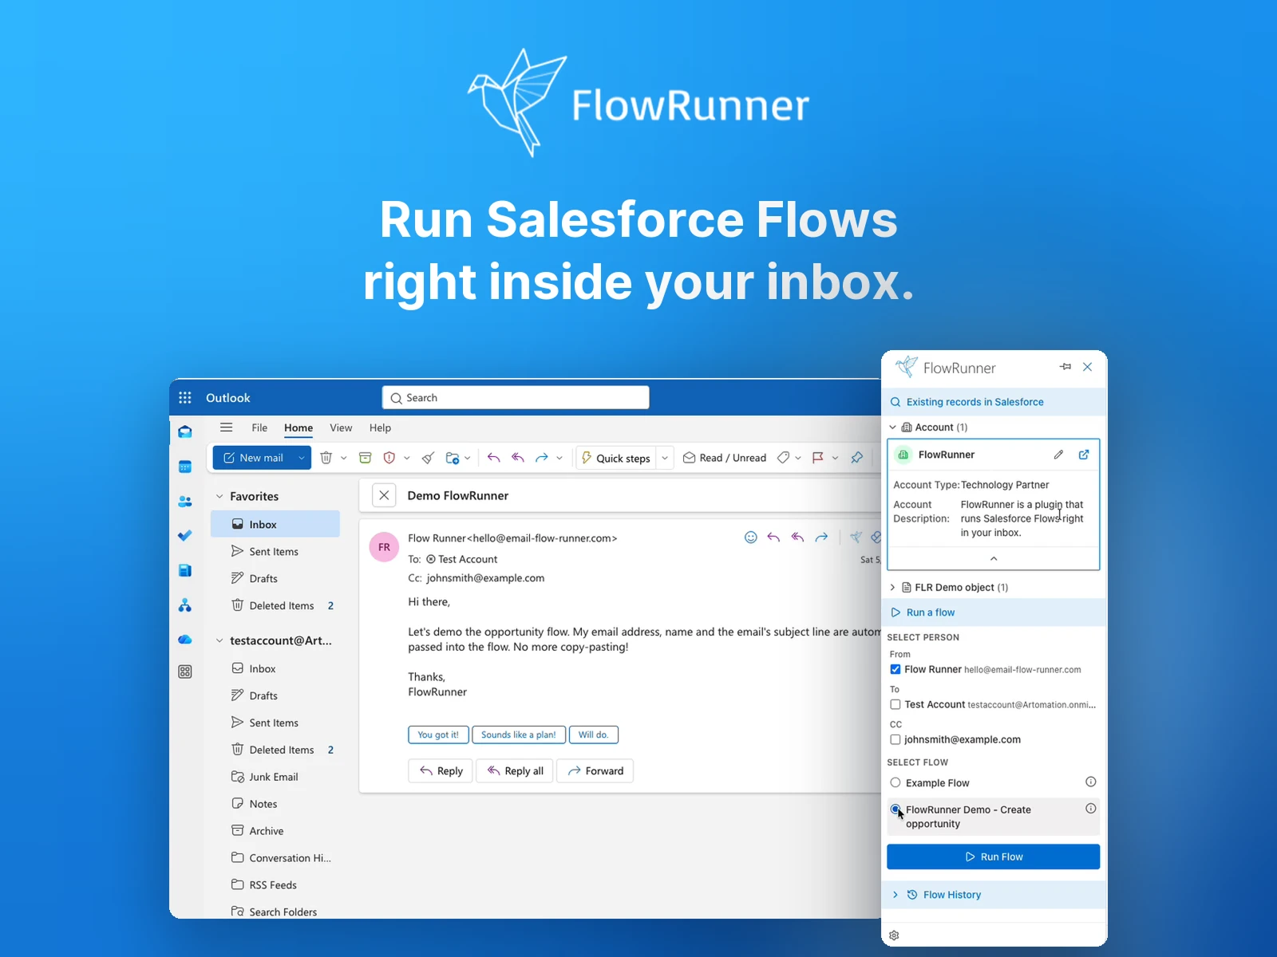Show info for Example Flow
Image resolution: width=1277 pixels, height=957 pixels.
pyautogui.click(x=1091, y=782)
